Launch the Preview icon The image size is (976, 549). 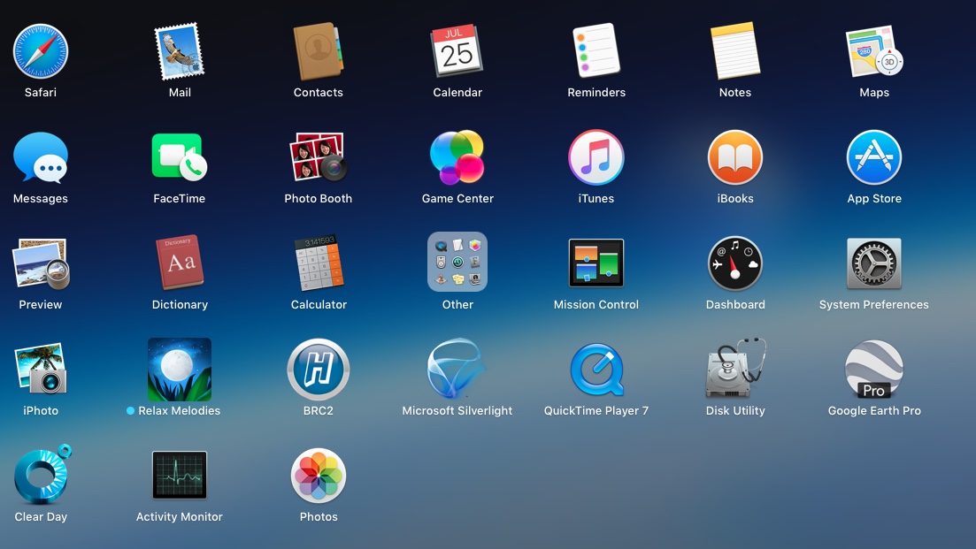point(41,263)
